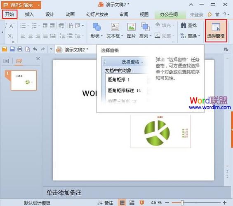This screenshot has width=233, height=206.
Task: Click zoom out minus button
Action: pyautogui.click(x=167, y=203)
